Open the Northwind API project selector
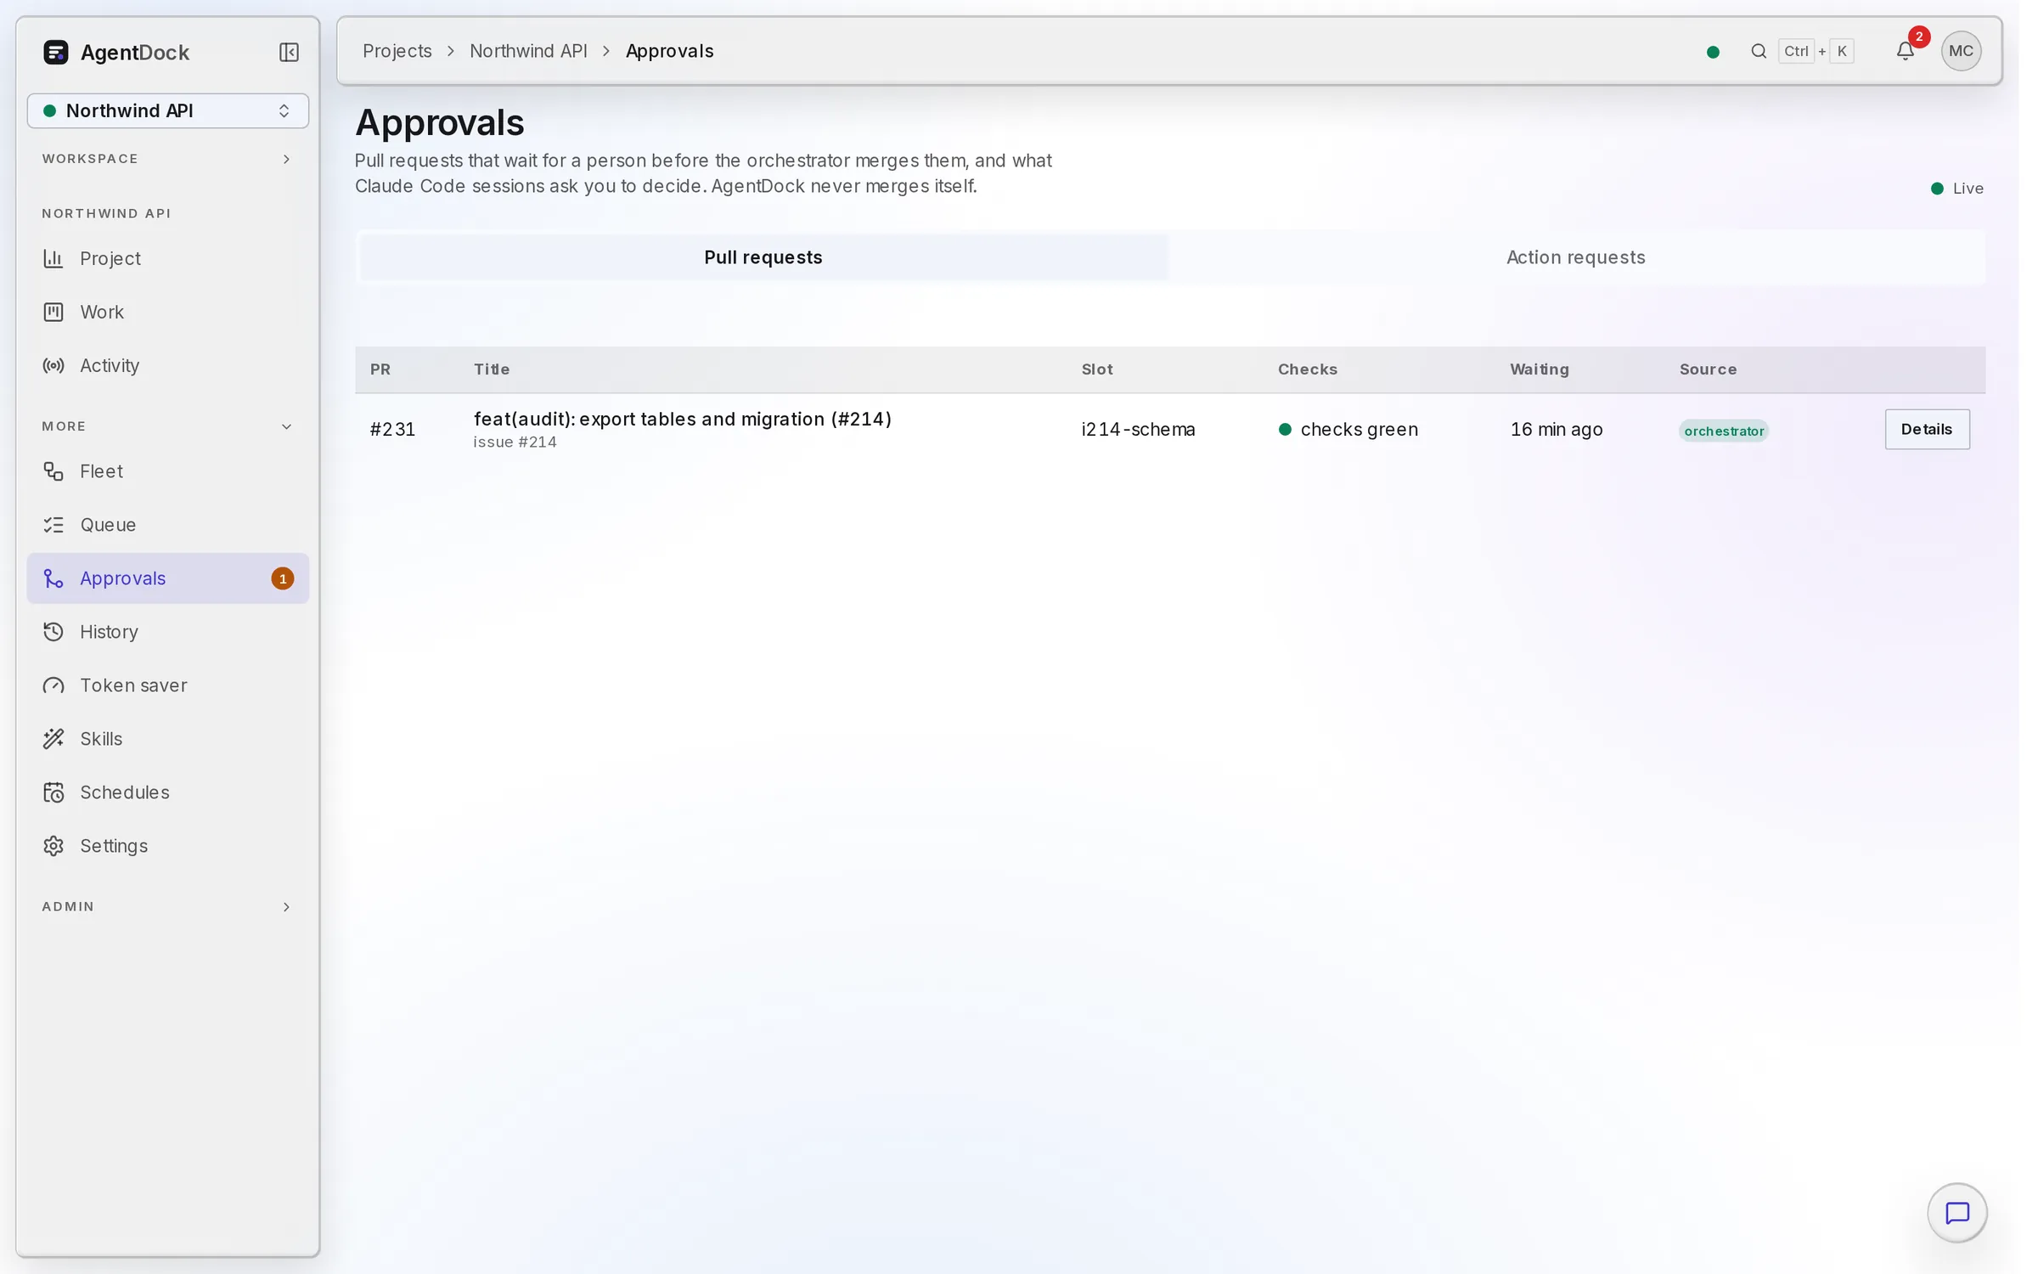This screenshot has width=2038, height=1274. click(168, 110)
